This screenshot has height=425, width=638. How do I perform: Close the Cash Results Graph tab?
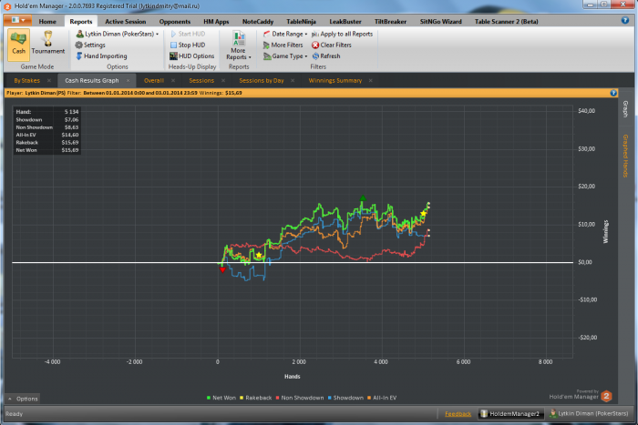point(128,80)
